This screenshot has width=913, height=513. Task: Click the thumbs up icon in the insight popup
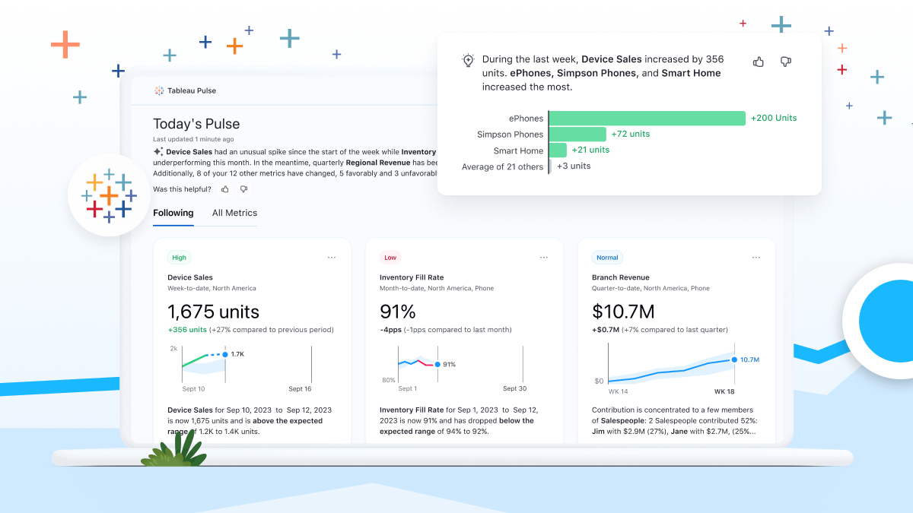758,62
